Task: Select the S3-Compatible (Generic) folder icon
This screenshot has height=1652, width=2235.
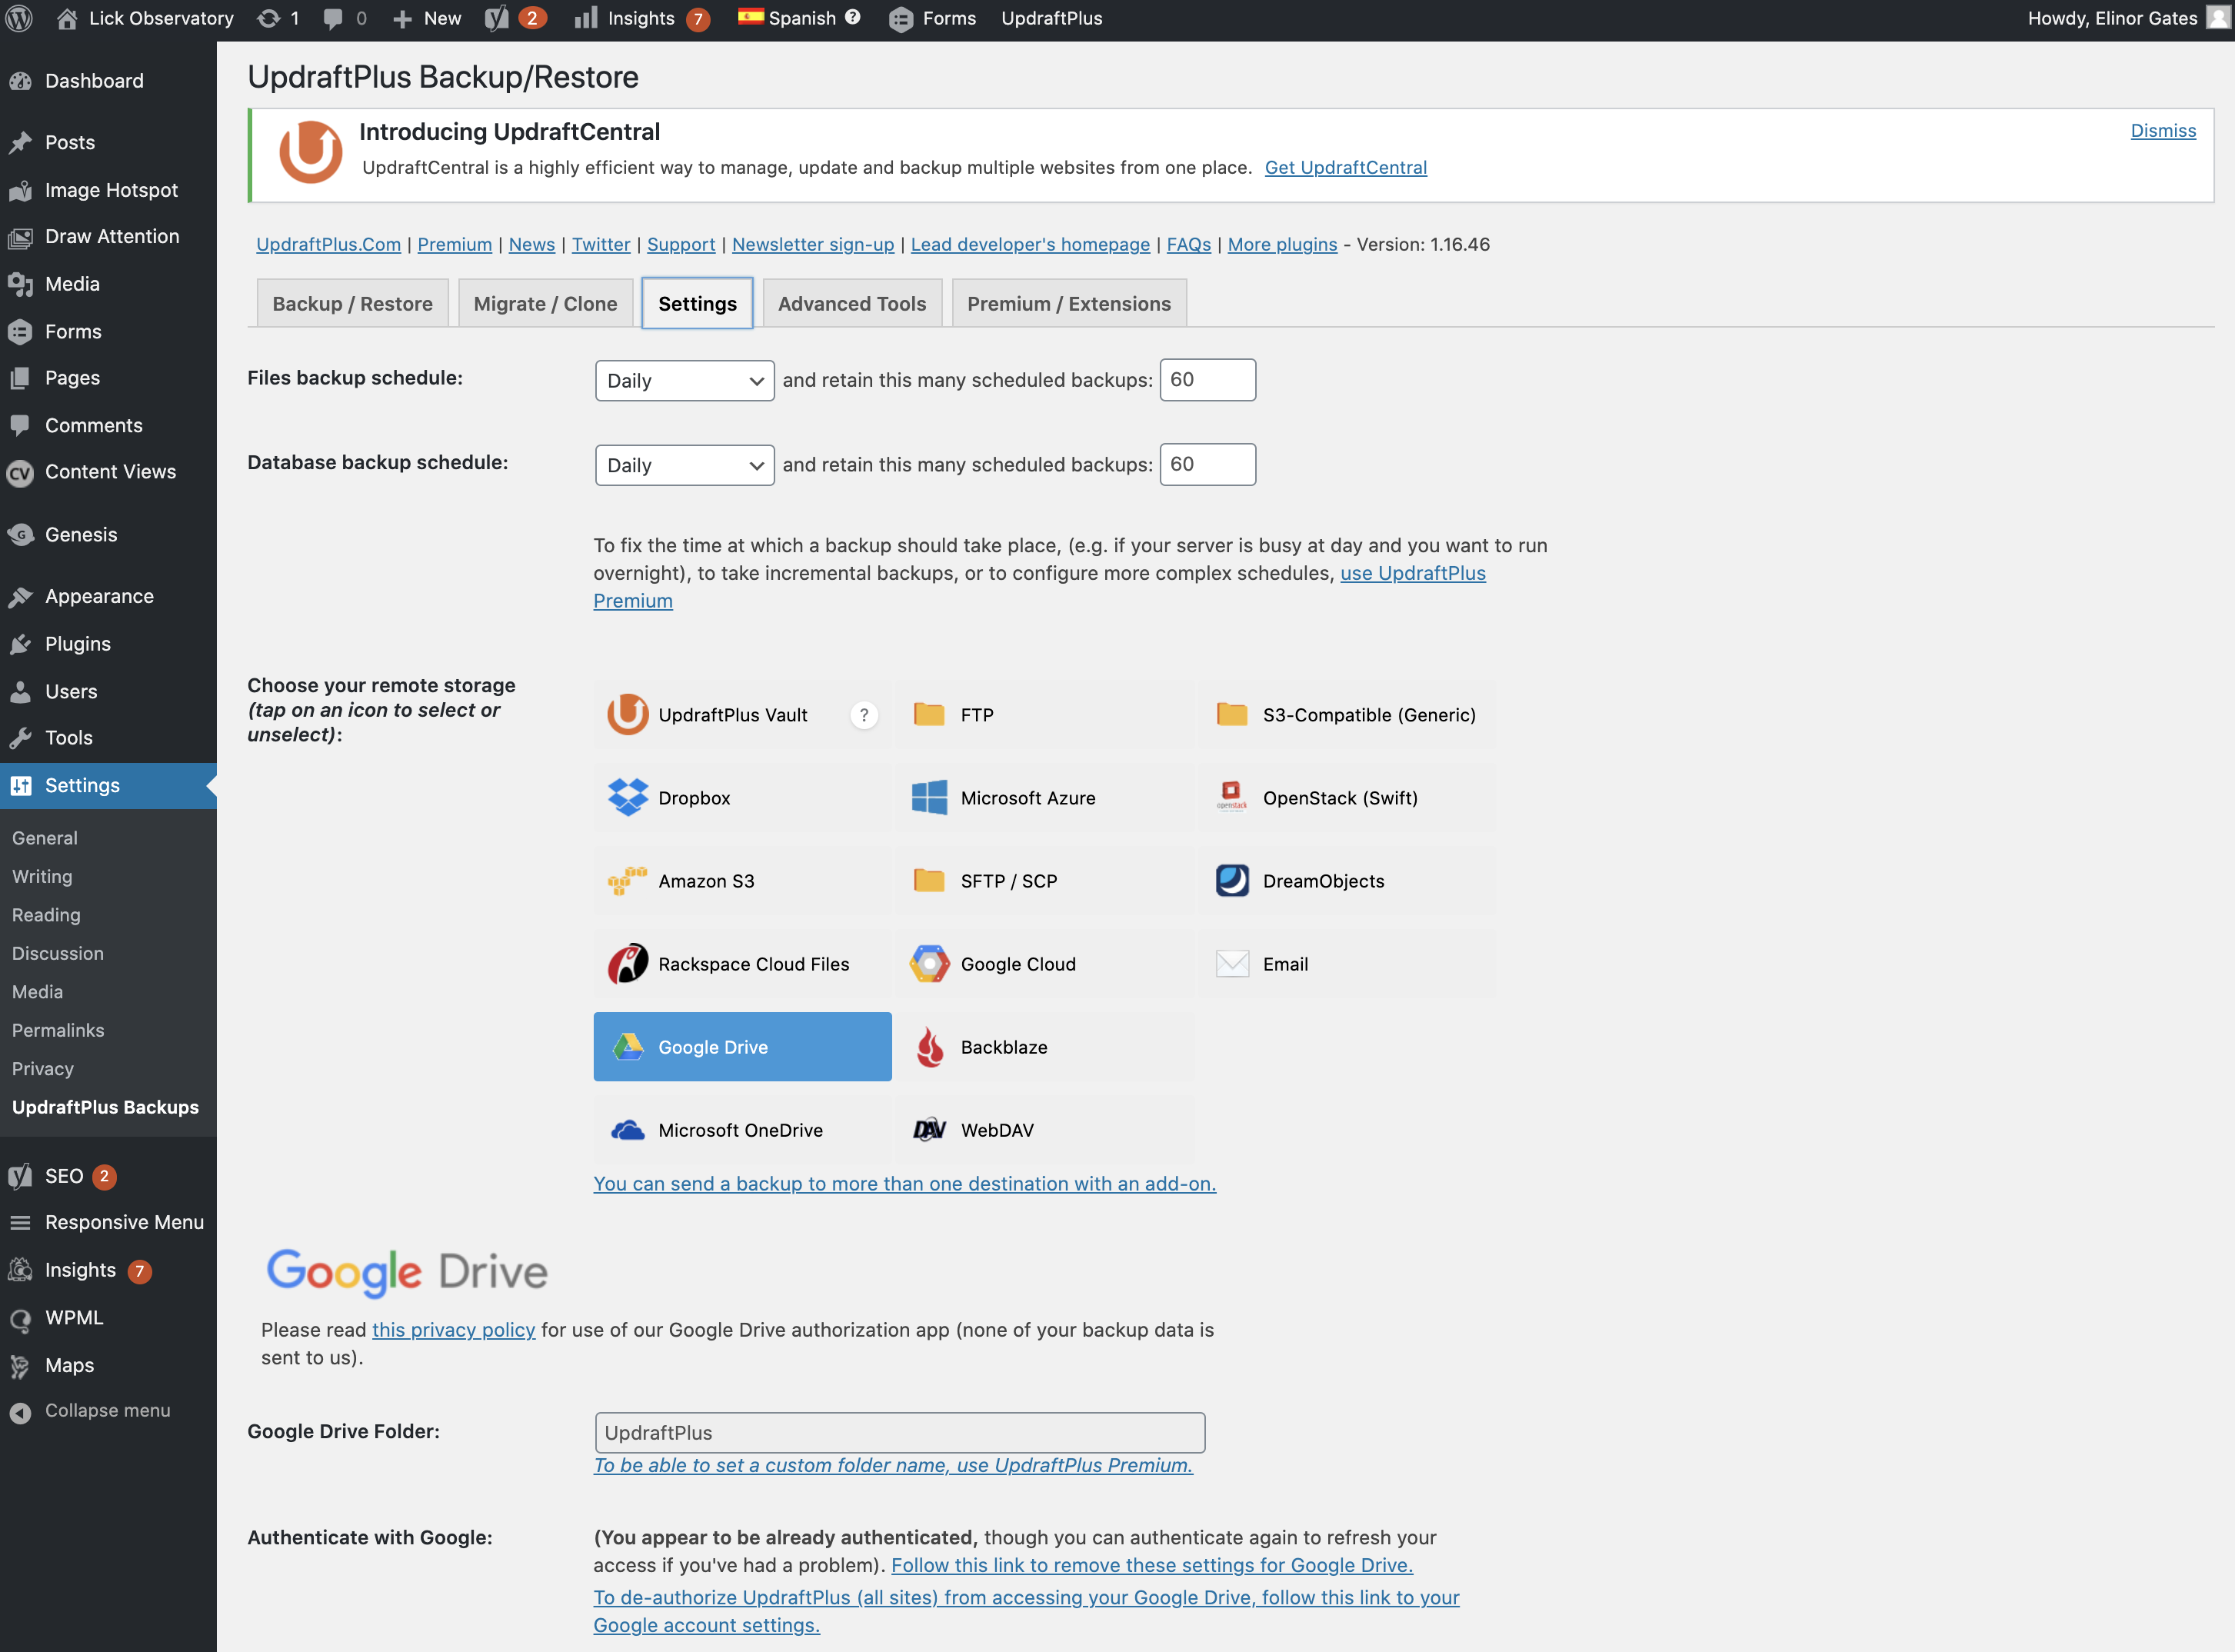Action: coord(1232,714)
